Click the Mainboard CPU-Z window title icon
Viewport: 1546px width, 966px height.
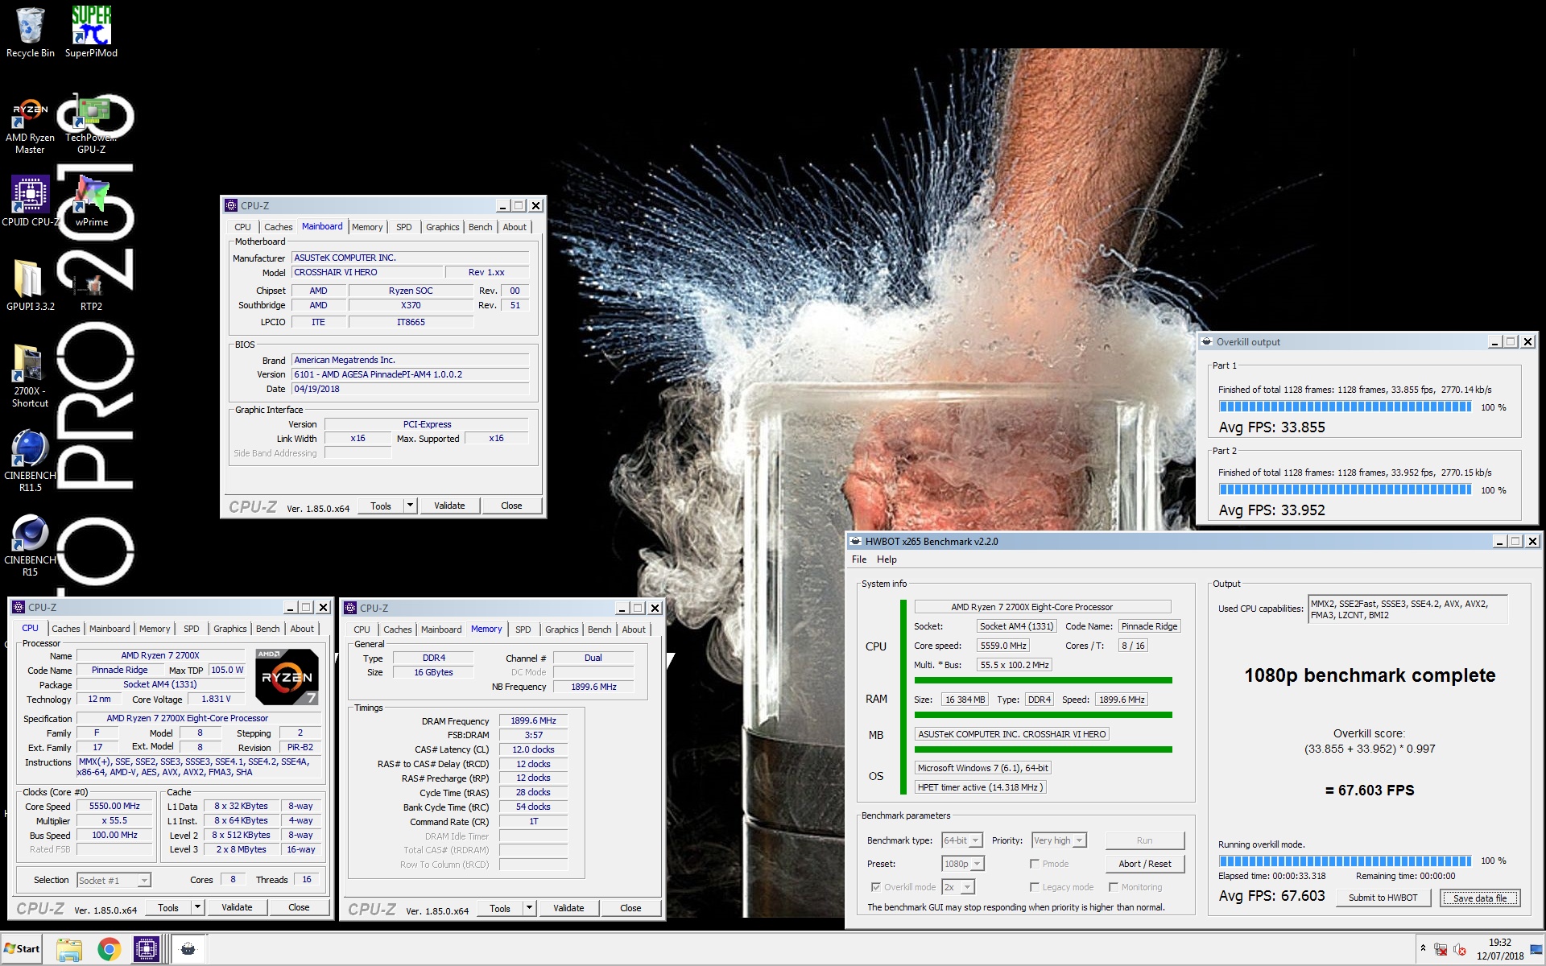click(x=231, y=205)
